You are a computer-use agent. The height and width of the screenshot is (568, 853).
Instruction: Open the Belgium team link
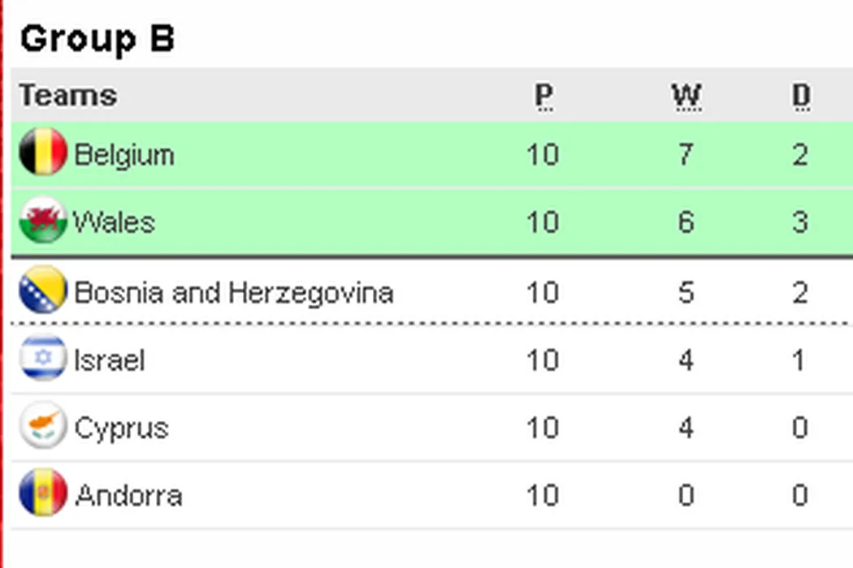click(123, 154)
